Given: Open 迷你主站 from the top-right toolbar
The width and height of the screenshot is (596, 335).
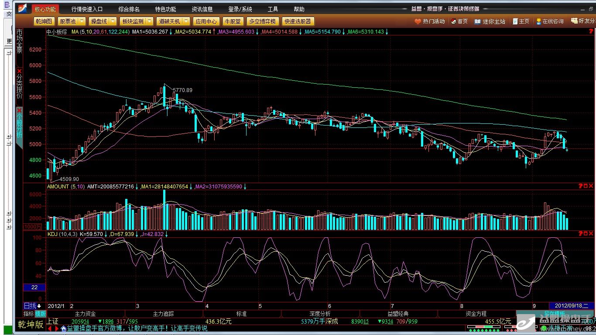Looking at the screenshot, I should point(477,21).
